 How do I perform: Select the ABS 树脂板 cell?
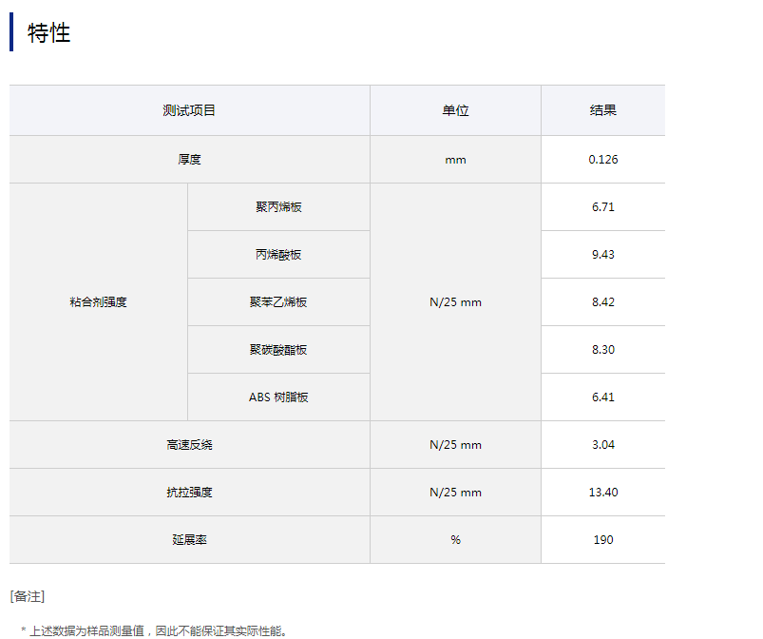click(x=278, y=397)
